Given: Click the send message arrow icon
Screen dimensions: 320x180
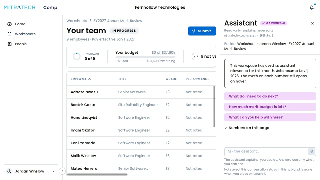Looking at the screenshot, I should click(x=311, y=151).
